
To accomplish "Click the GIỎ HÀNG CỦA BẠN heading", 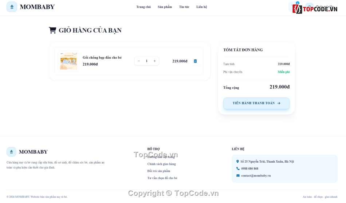I will click(90, 30).
